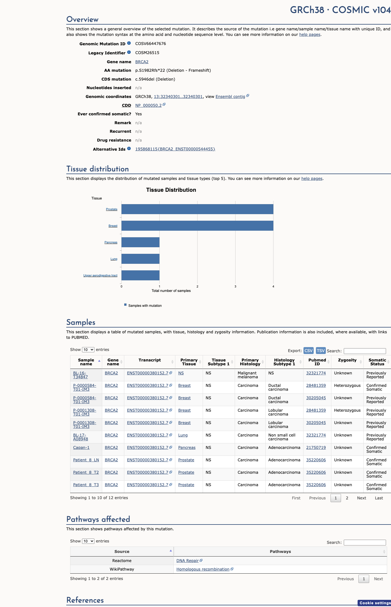
Task: Focus the Samples table search field
Action: [365, 351]
